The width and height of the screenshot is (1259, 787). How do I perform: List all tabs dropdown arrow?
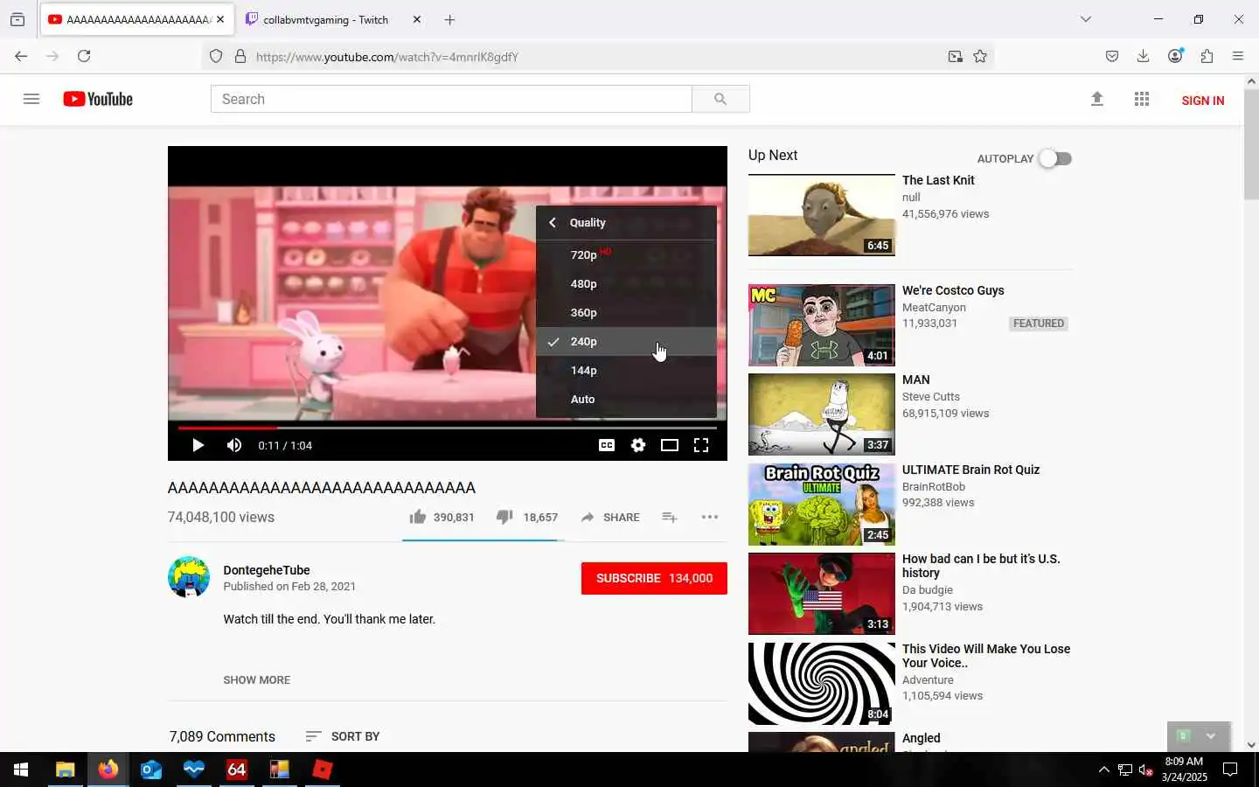click(x=1086, y=19)
